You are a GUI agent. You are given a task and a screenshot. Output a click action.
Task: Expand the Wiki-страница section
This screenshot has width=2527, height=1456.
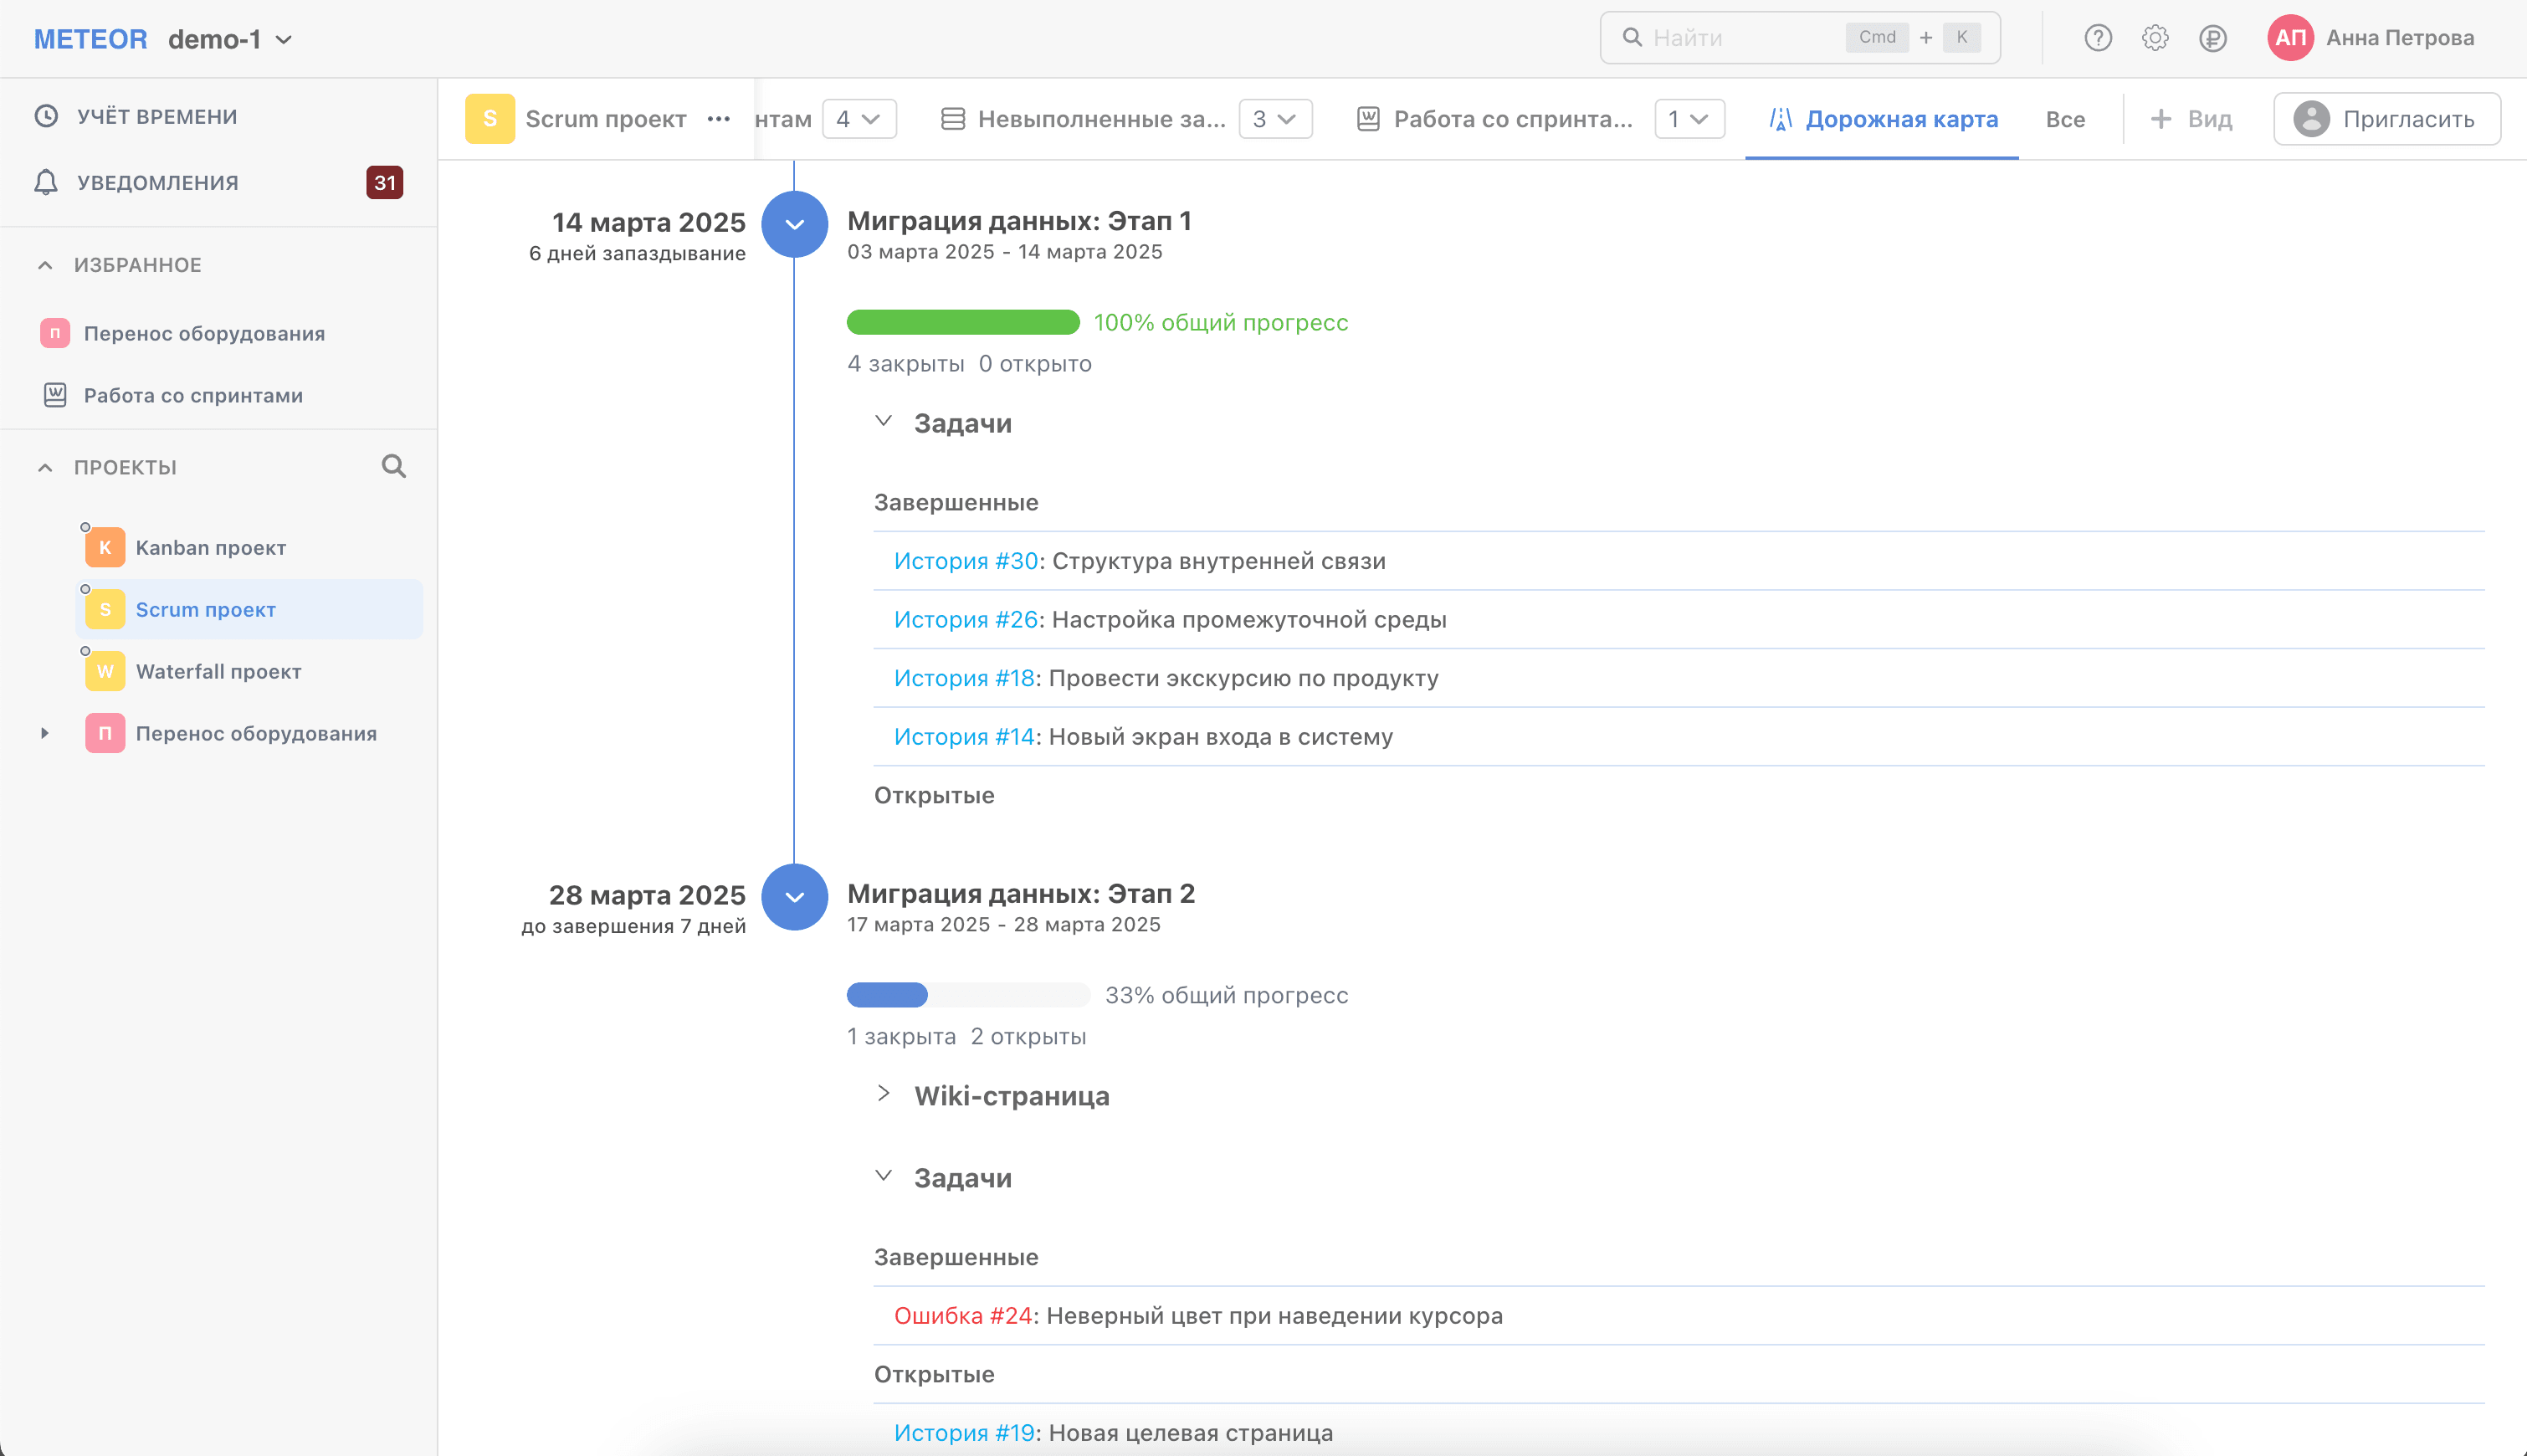pyautogui.click(x=883, y=1094)
